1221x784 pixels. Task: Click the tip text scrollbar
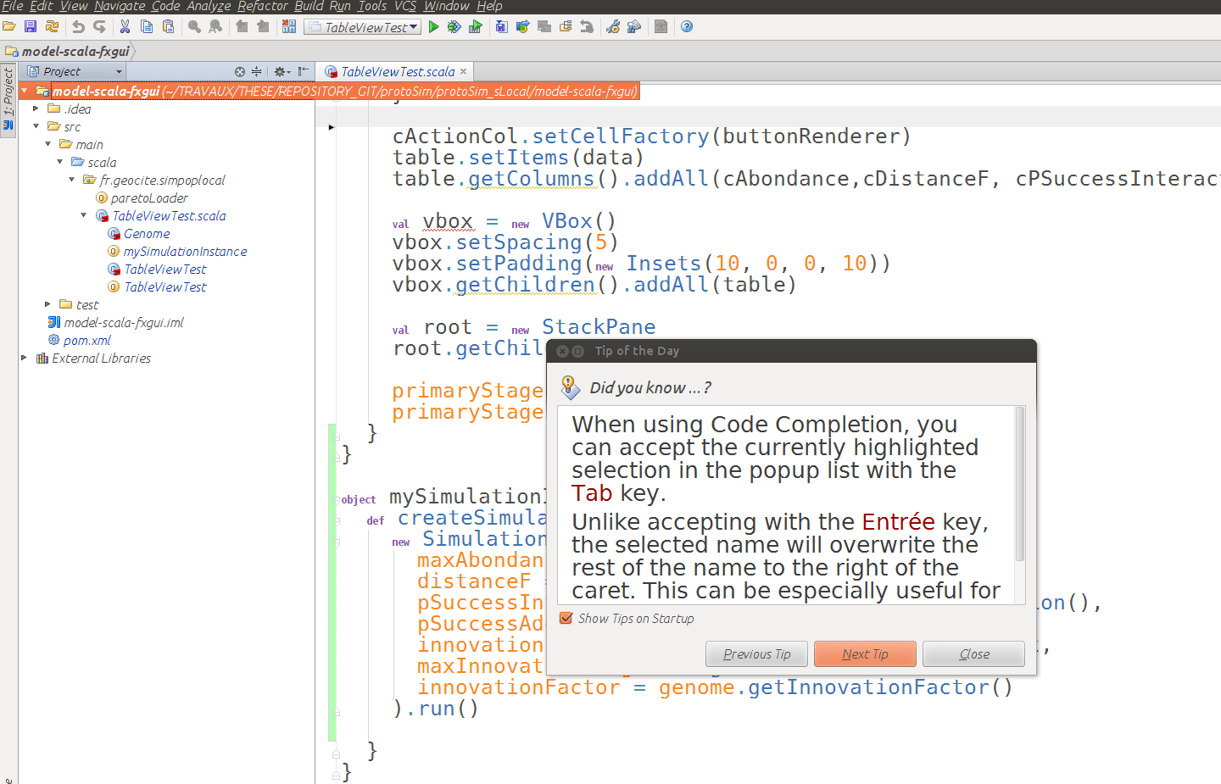coord(1020,485)
